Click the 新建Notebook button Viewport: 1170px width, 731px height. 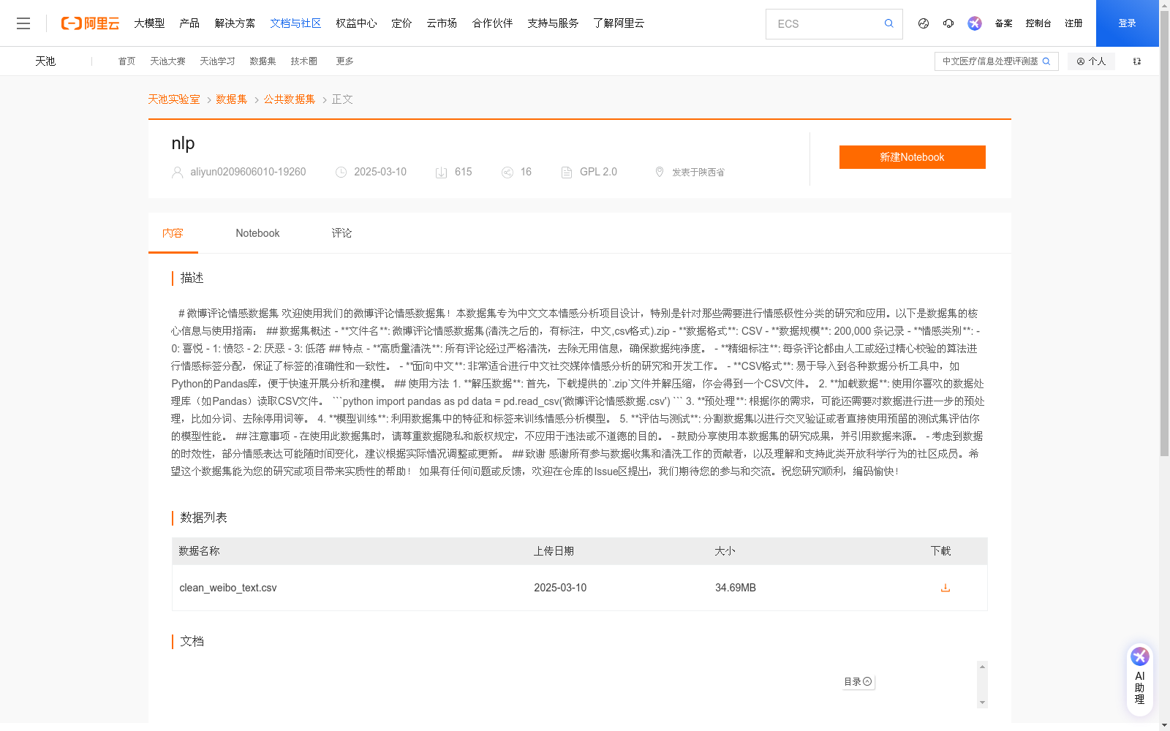(912, 156)
